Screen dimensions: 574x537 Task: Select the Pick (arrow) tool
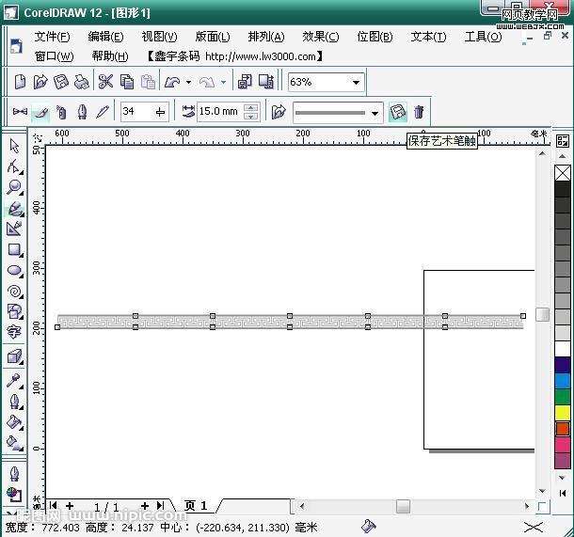tap(14, 146)
